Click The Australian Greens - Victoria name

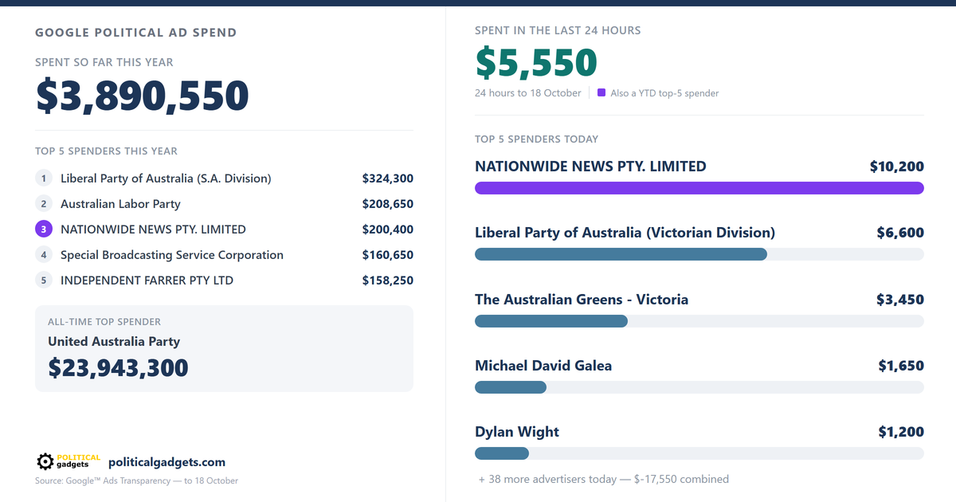point(582,300)
